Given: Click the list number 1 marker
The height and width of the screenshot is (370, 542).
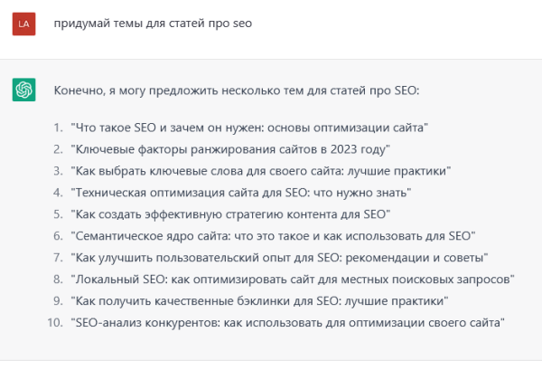Looking at the screenshot, I should pyautogui.click(x=58, y=127).
